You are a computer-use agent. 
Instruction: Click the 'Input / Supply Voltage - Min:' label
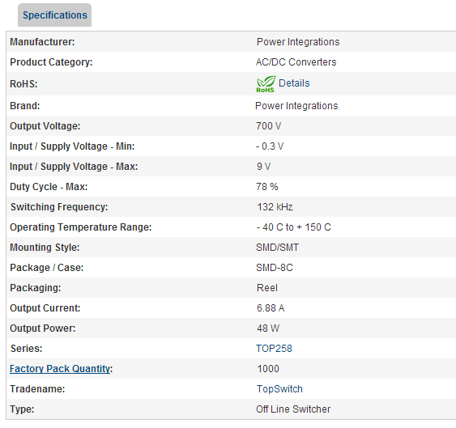pyautogui.click(x=72, y=146)
